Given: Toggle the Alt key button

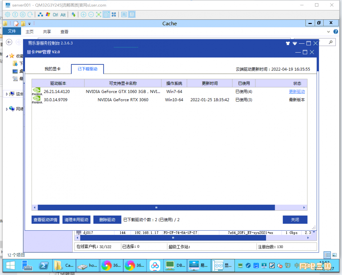Looking at the screenshot, I should 63,15.
